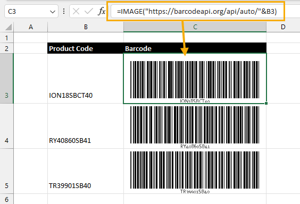Screen dimensions: 300x204
Task: Click the fill handle of cell C3
Action: 266,104
